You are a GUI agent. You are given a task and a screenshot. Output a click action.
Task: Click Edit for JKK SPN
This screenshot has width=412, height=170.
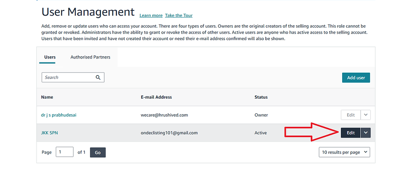[x=350, y=133]
